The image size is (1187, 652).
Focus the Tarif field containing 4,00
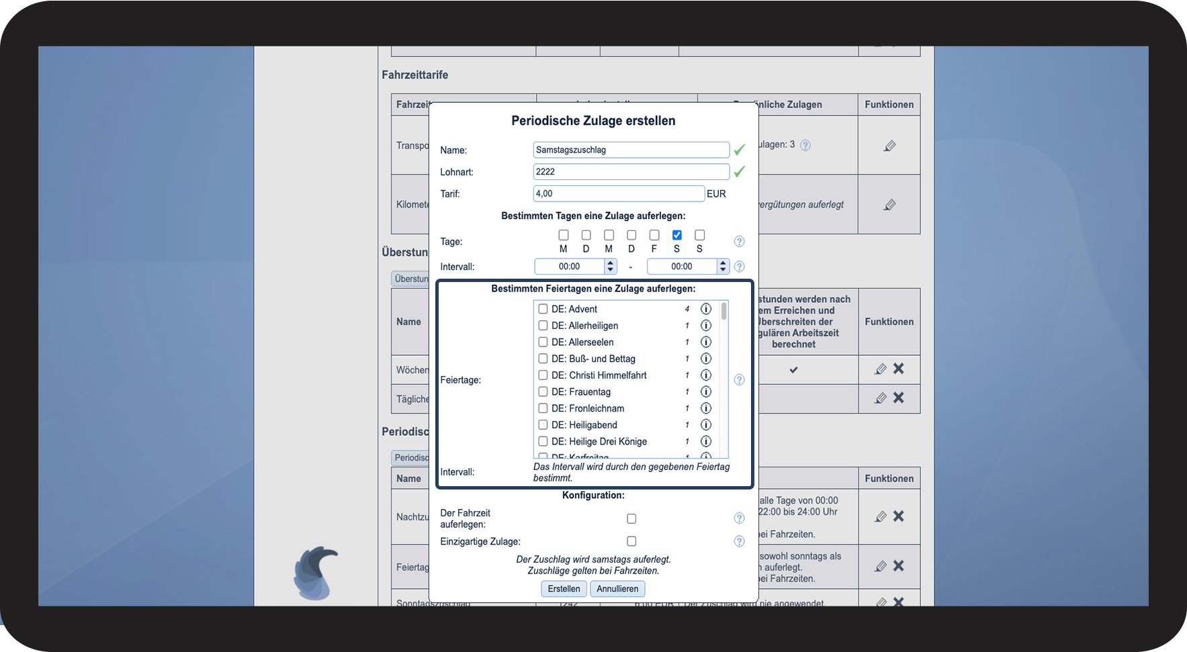click(x=619, y=194)
